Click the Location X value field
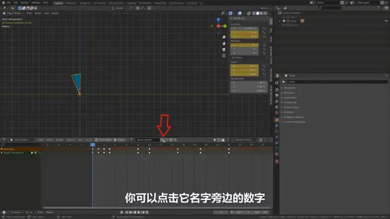This screenshot has height=219, width=390. [x=245, y=28]
